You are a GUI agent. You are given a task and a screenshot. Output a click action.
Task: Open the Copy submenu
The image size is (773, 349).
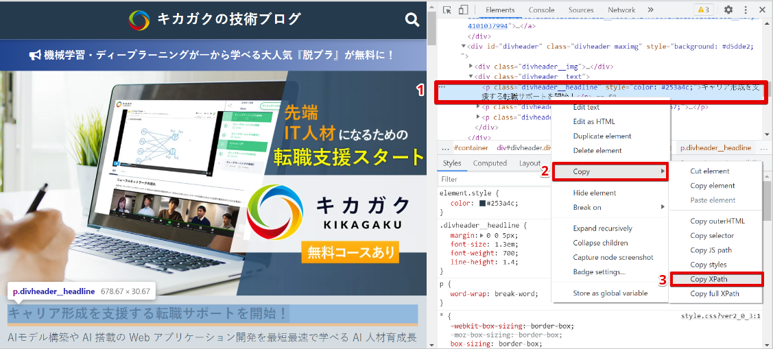[x=611, y=171]
